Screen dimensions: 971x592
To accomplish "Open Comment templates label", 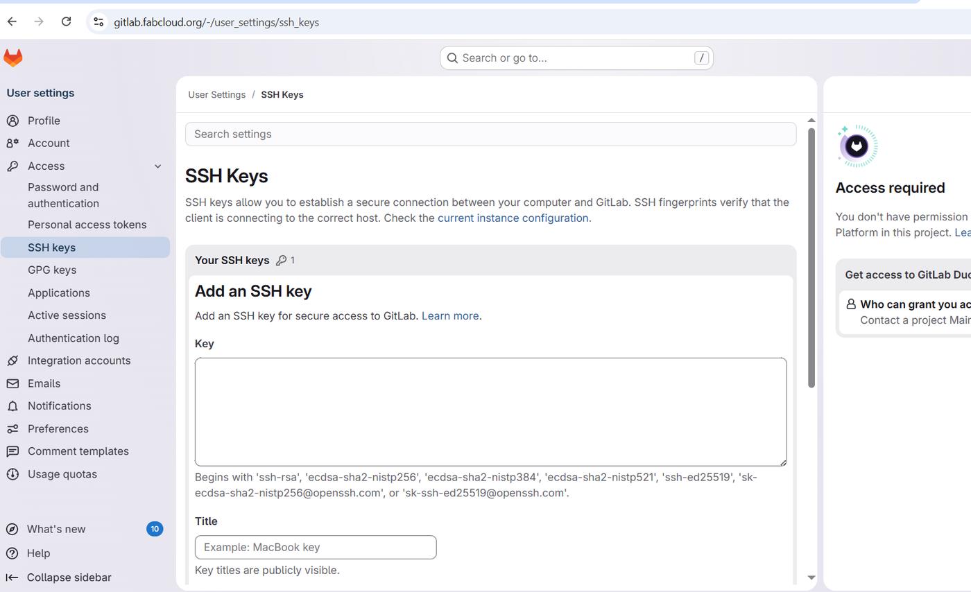I will (x=78, y=451).
